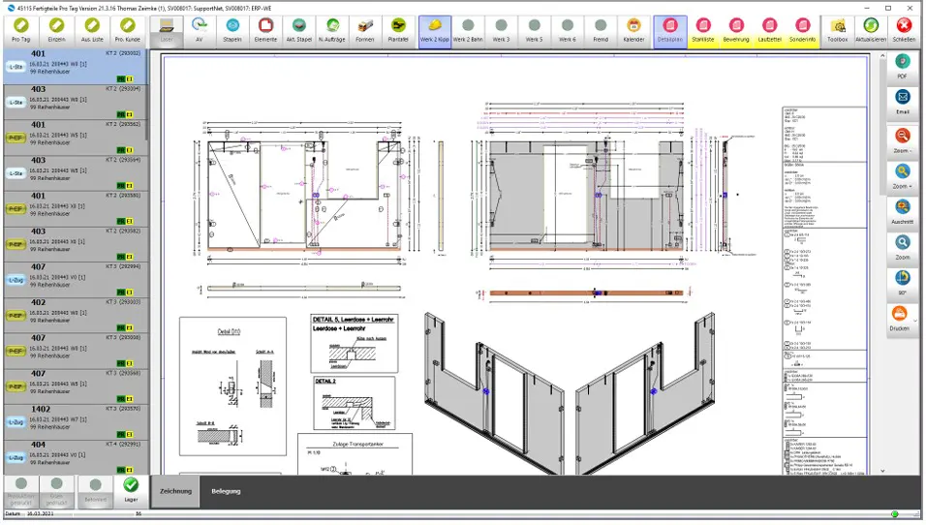This screenshot has height=525, width=926.
Task: Click Aktualisieren to refresh
Action: (871, 30)
